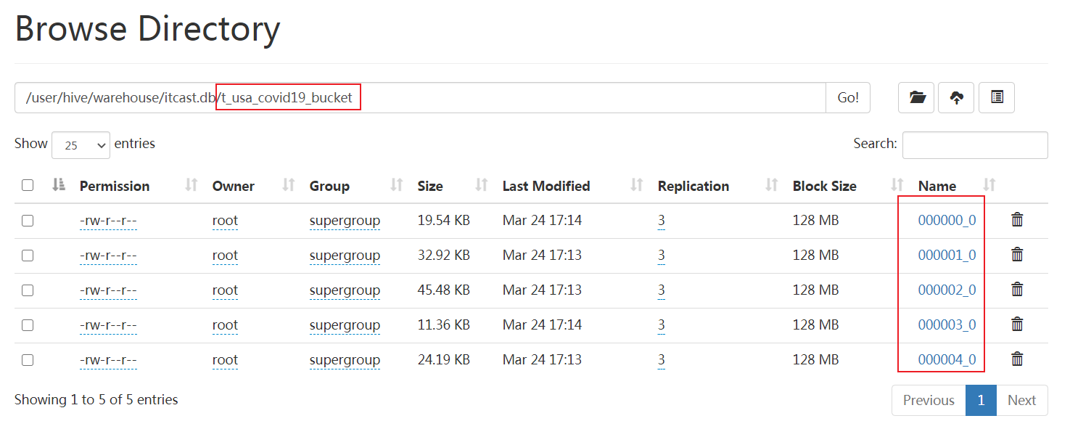Click owner root of file 000003_0

225,324
